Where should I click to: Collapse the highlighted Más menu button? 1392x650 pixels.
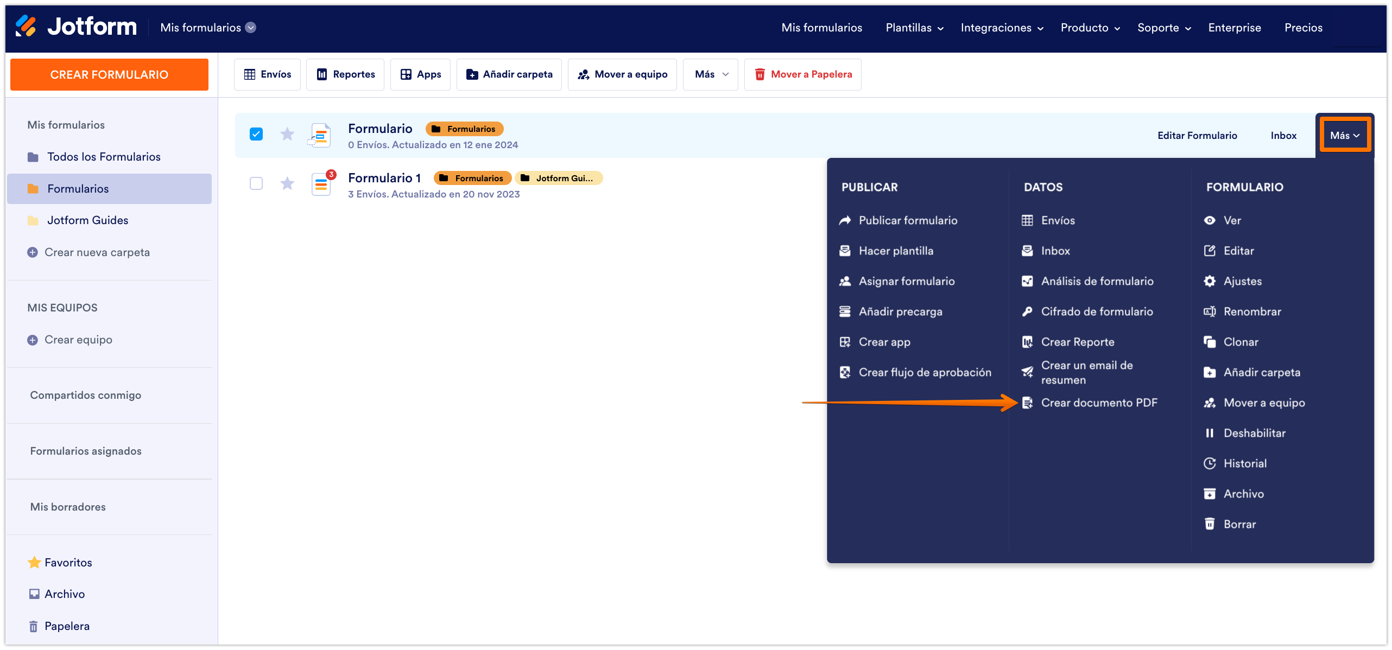pos(1344,136)
